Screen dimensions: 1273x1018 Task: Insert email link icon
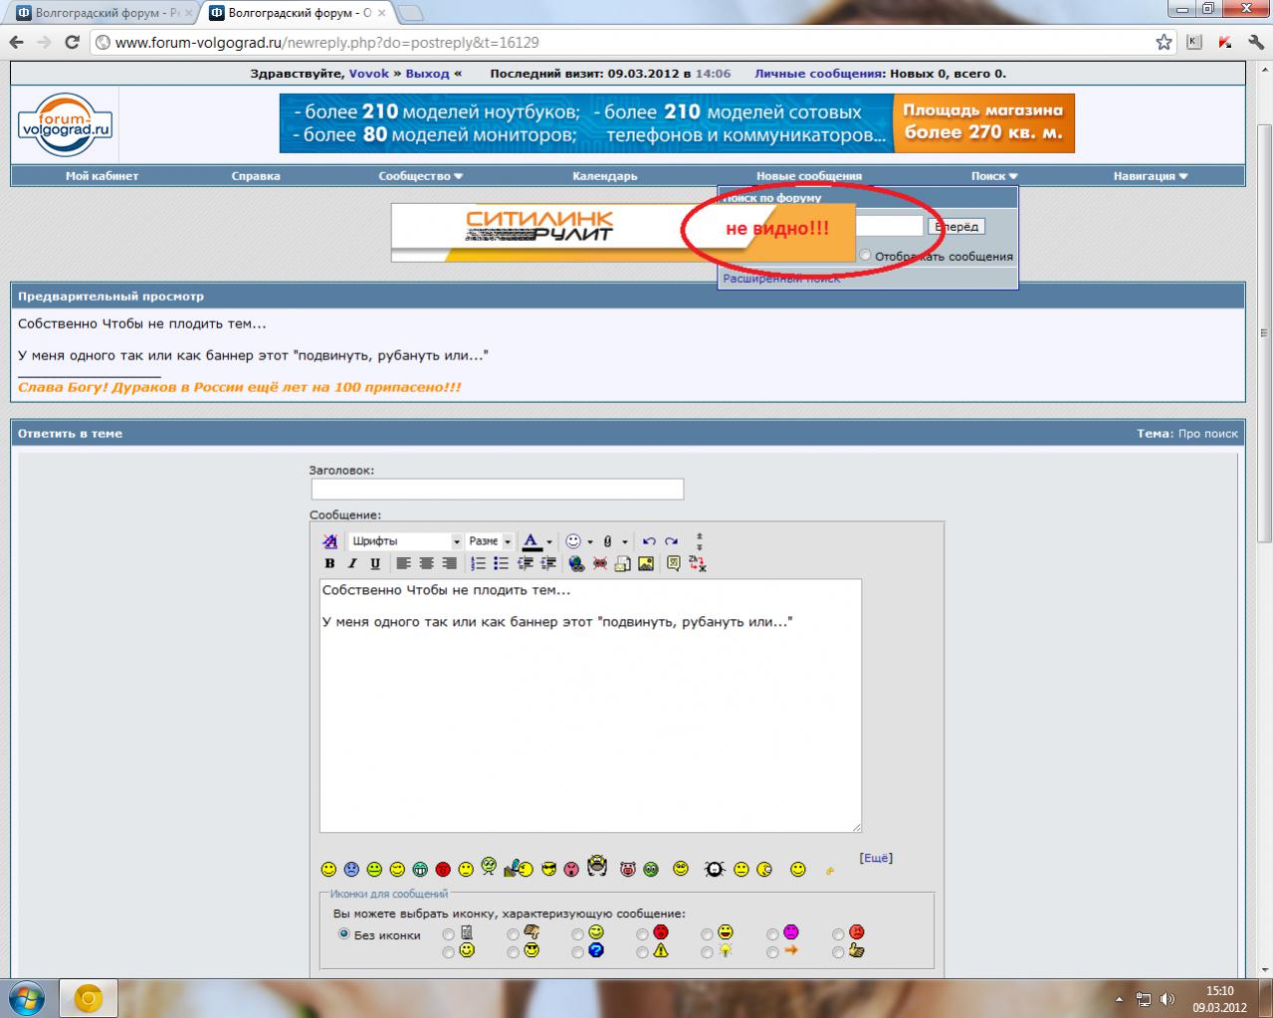(x=622, y=563)
